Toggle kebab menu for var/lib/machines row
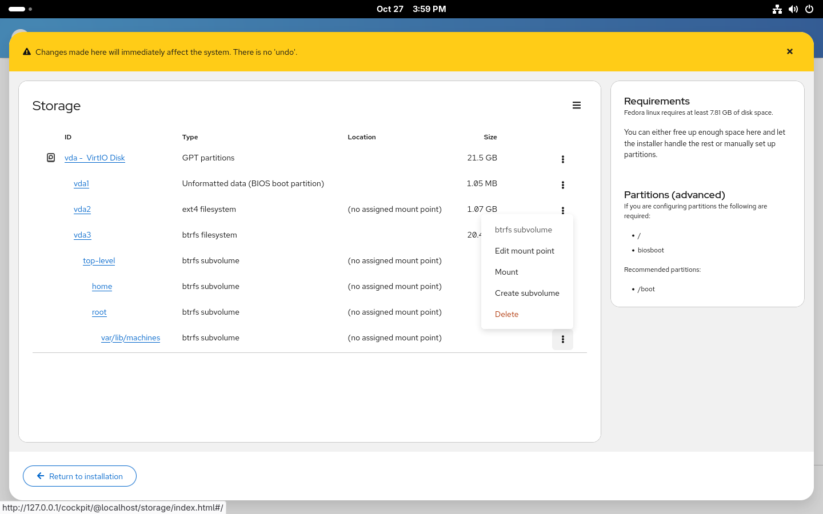Viewport: 823px width, 514px height. 563,339
